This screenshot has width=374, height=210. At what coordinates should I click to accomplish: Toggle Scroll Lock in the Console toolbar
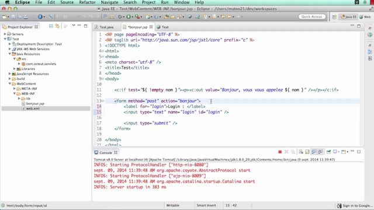pyautogui.click(x=307, y=152)
